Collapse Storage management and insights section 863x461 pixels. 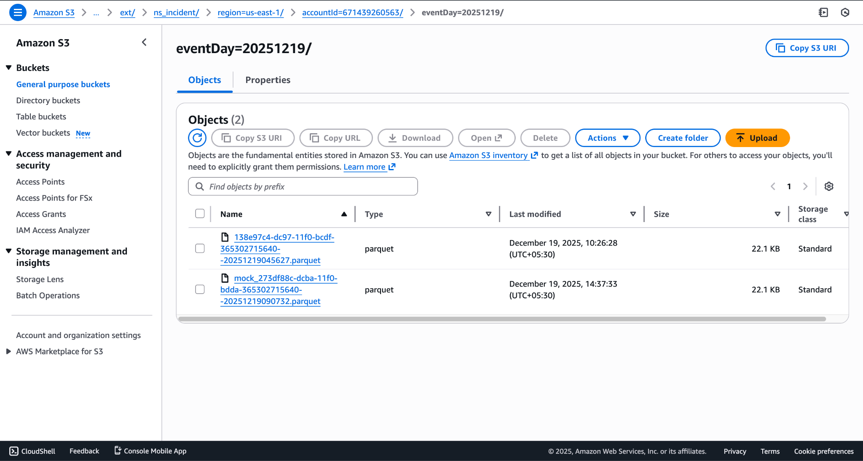point(8,251)
